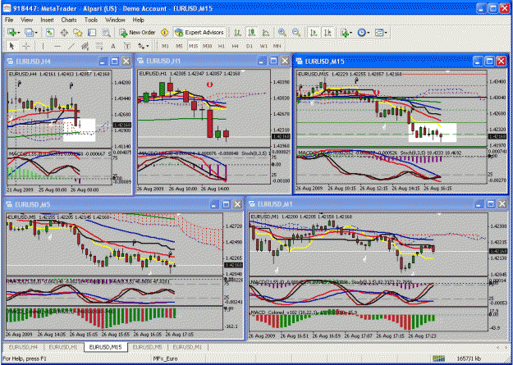Click the New Order button
The height and width of the screenshot is (365, 513).
pos(137,33)
